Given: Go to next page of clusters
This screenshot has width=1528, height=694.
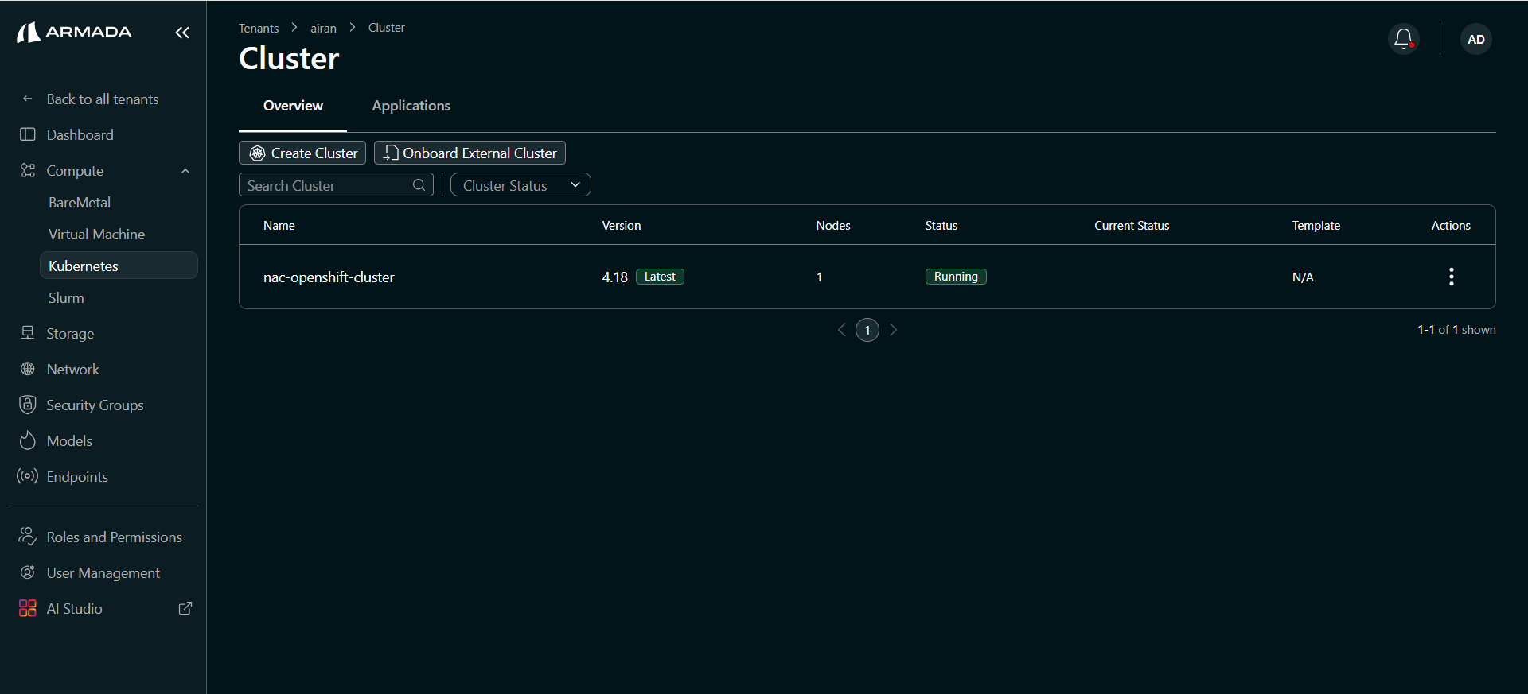Looking at the screenshot, I should click(x=893, y=330).
